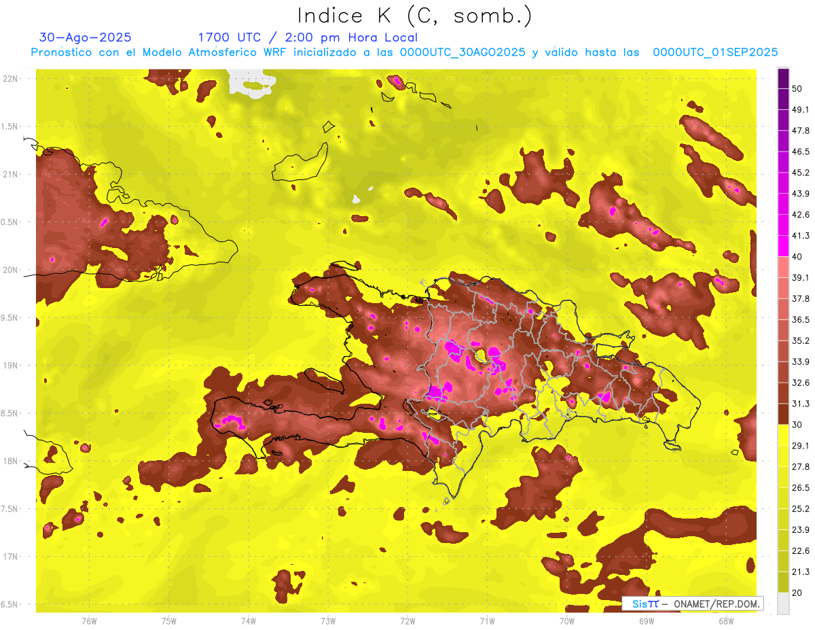Click the "72W" longitude label

pos(407,620)
